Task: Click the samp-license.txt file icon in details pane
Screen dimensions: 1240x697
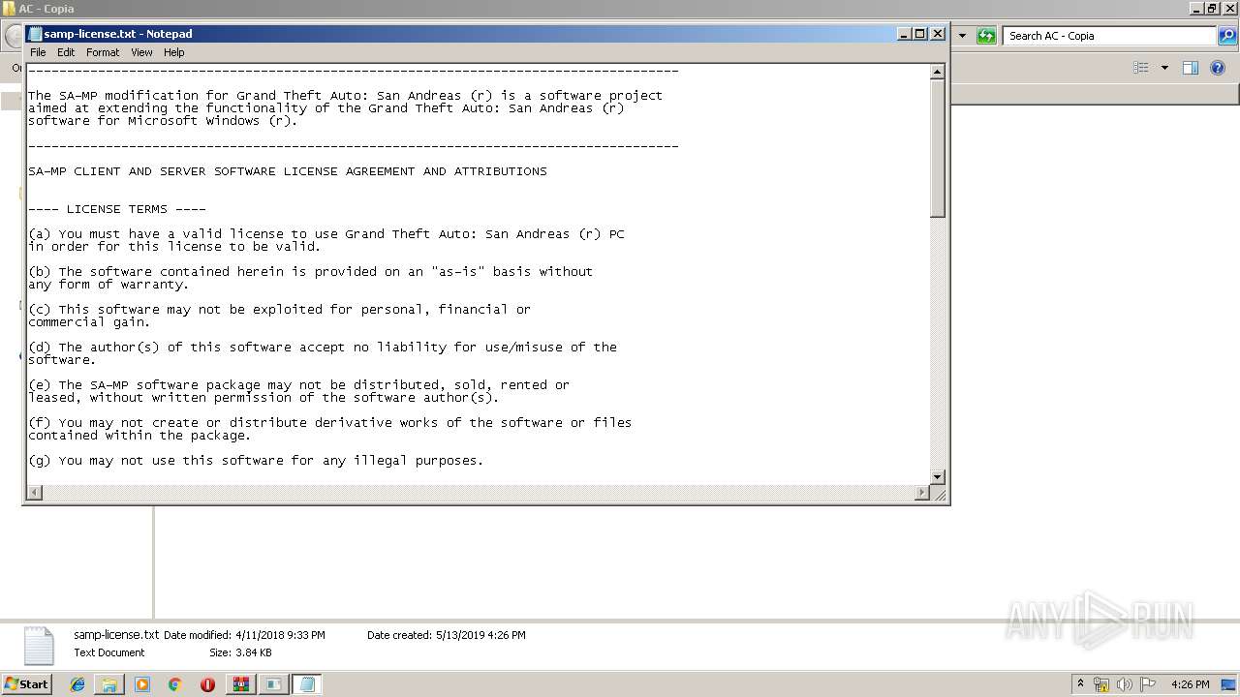Action: [39, 646]
